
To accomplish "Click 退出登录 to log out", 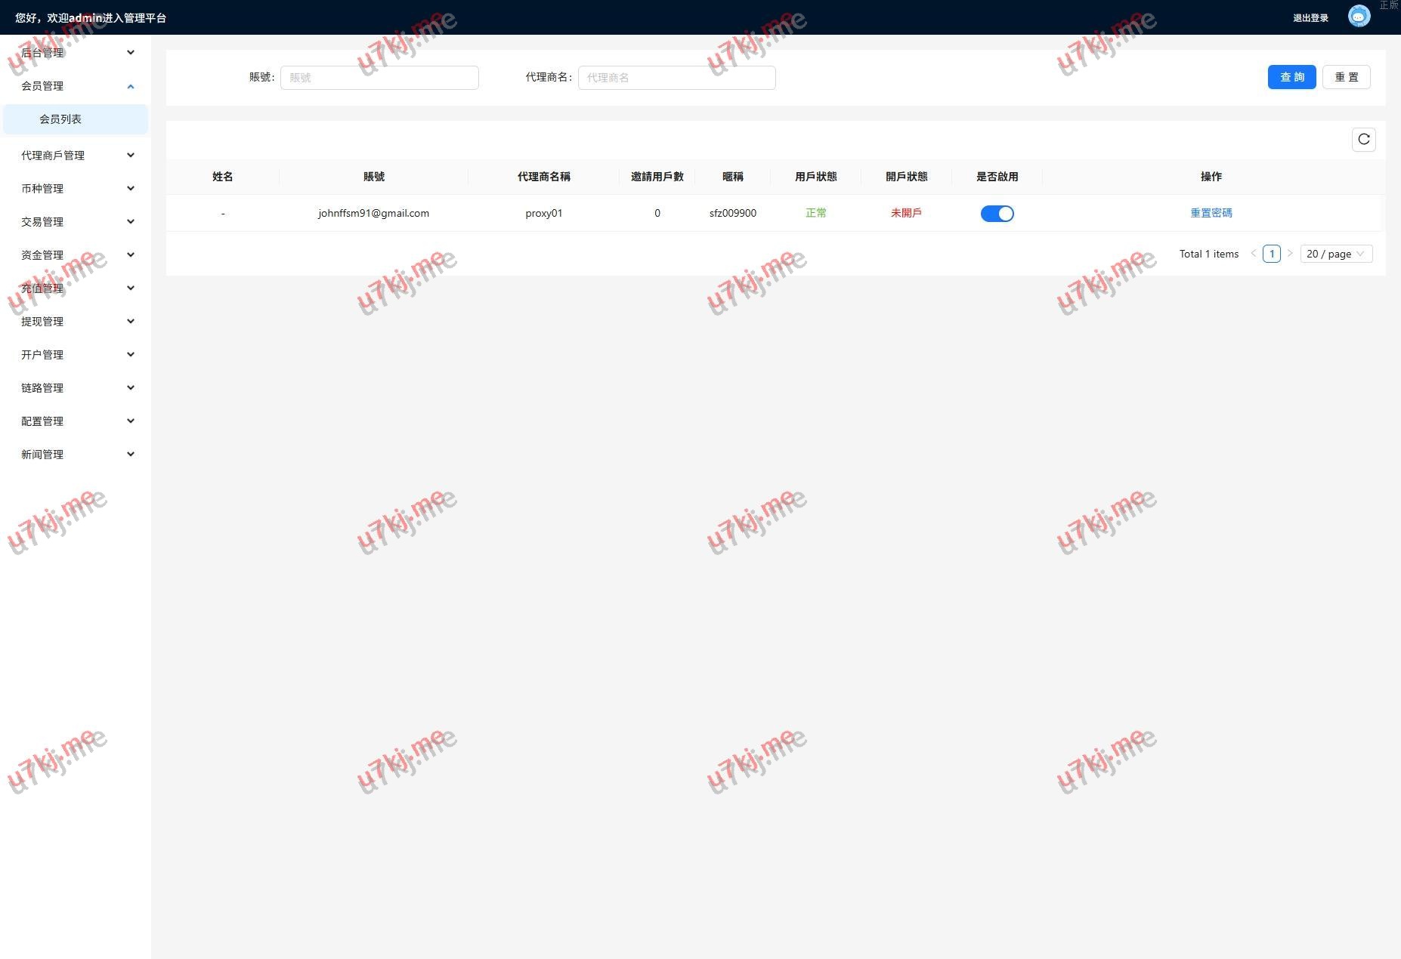I will (x=1310, y=18).
